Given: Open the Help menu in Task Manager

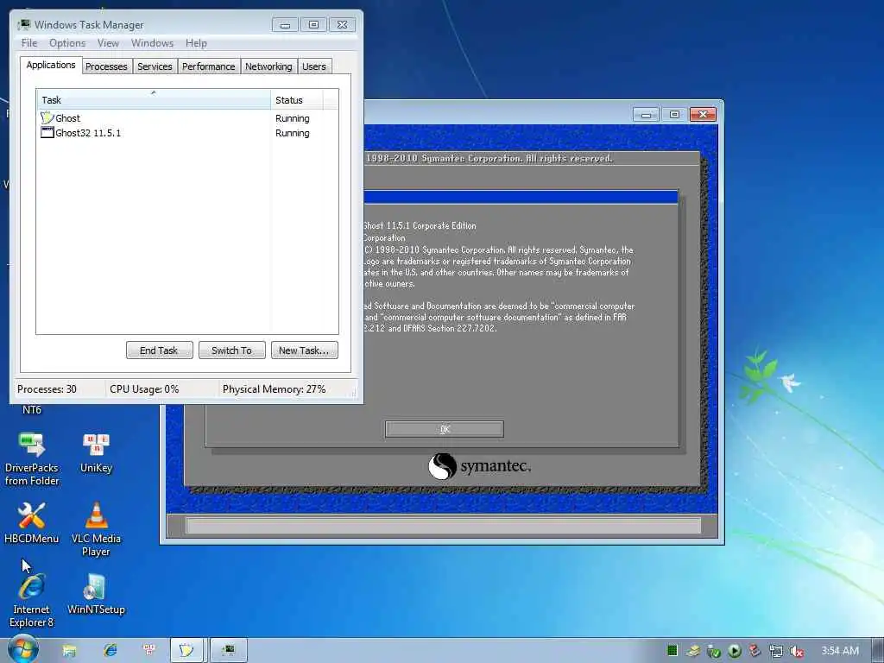Looking at the screenshot, I should (196, 43).
